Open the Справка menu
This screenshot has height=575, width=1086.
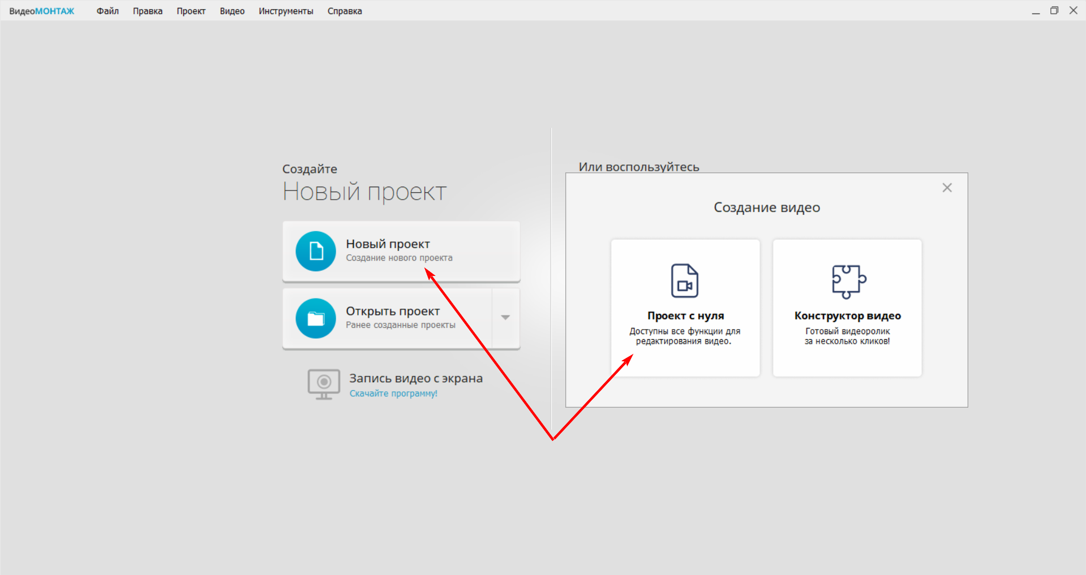345,11
